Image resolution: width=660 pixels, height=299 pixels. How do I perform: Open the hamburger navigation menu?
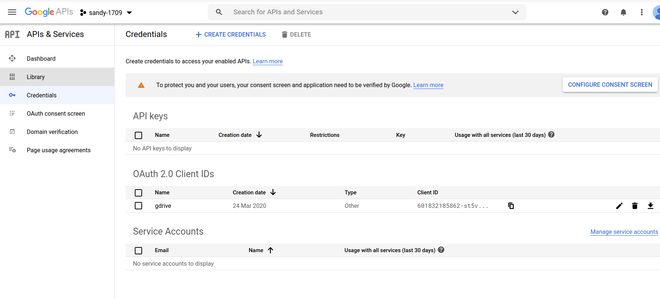tap(12, 12)
